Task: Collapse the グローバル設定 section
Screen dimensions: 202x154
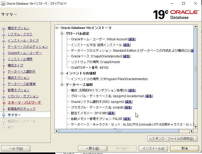Action: [62, 34]
